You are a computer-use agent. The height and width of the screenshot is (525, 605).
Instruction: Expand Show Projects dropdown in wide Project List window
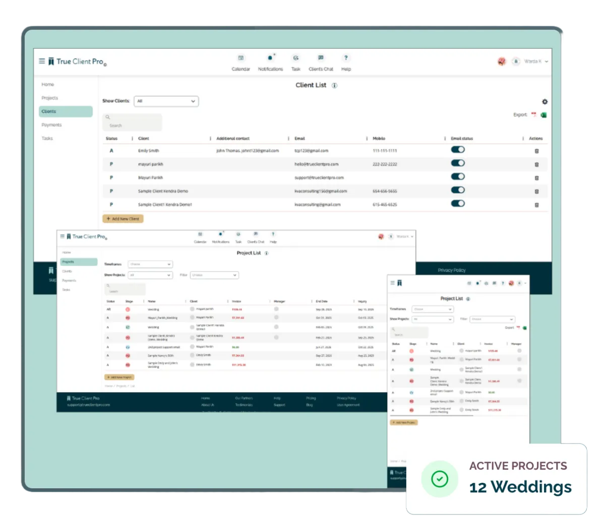tap(150, 275)
